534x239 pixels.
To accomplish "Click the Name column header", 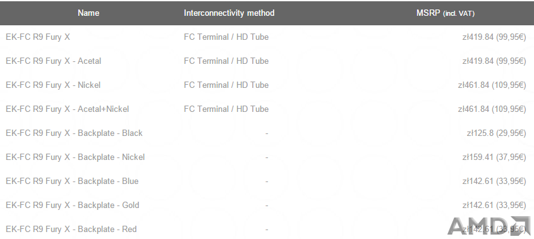I will coord(88,13).
